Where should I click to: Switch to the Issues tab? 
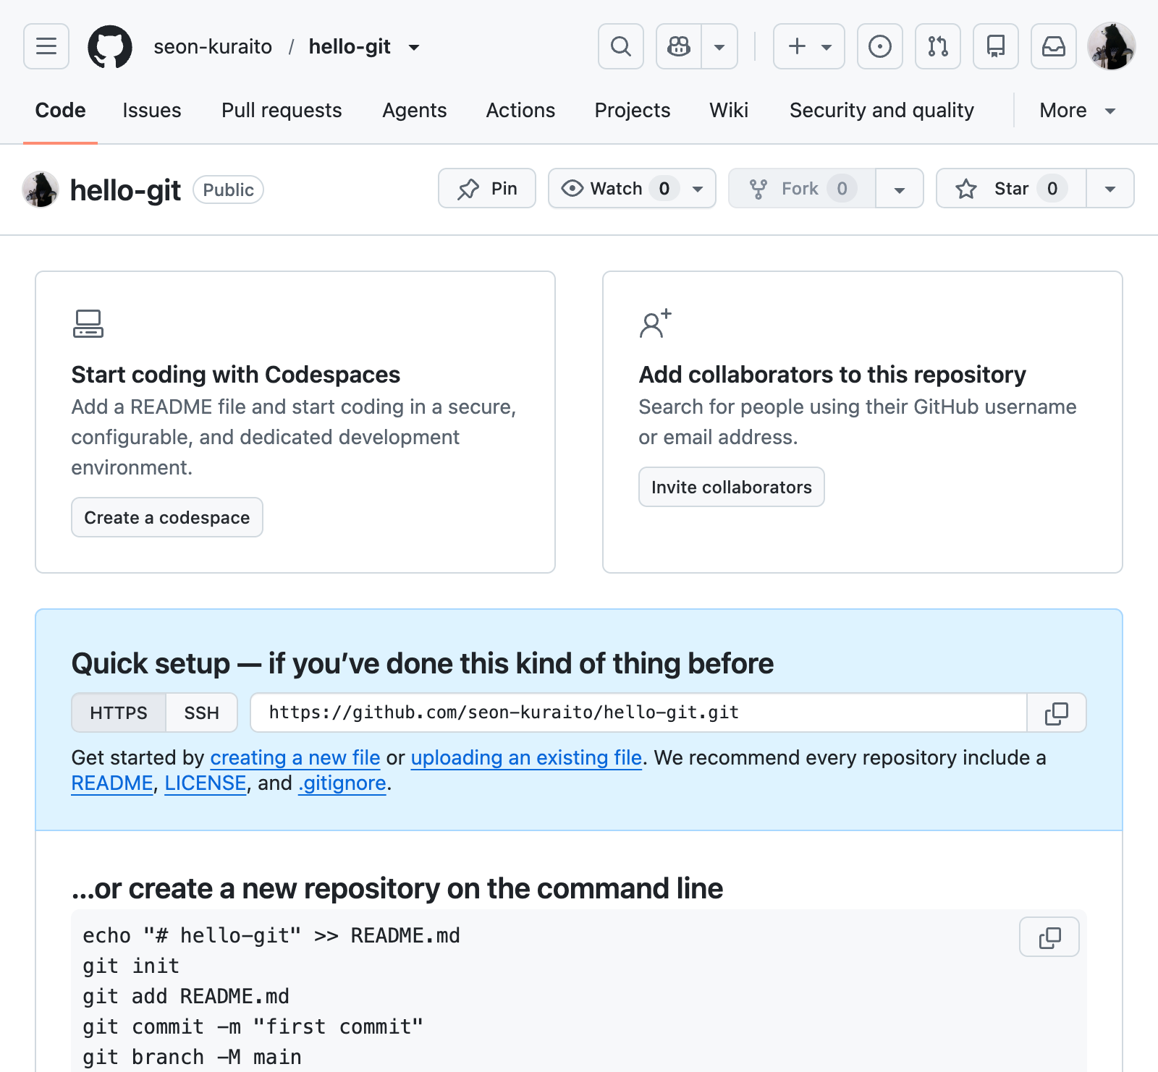152,110
